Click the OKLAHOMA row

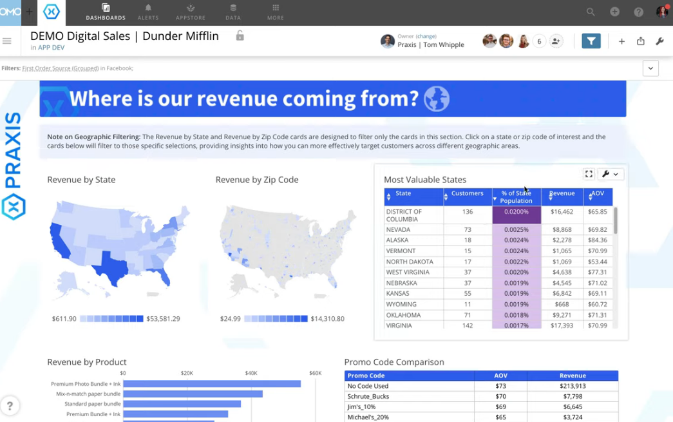498,314
